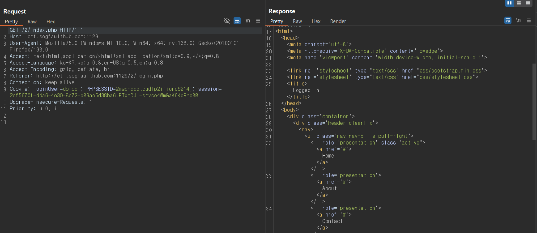Switch to Request Pretty tab
This screenshot has width=537, height=233.
point(11,22)
